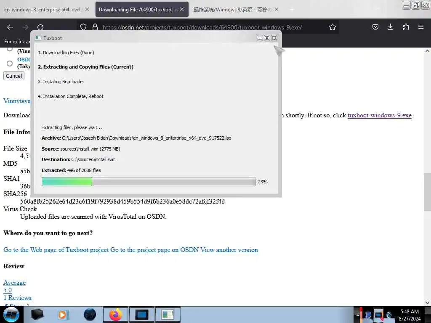Click View another version link
This screenshot has height=323, width=431.
click(x=229, y=250)
